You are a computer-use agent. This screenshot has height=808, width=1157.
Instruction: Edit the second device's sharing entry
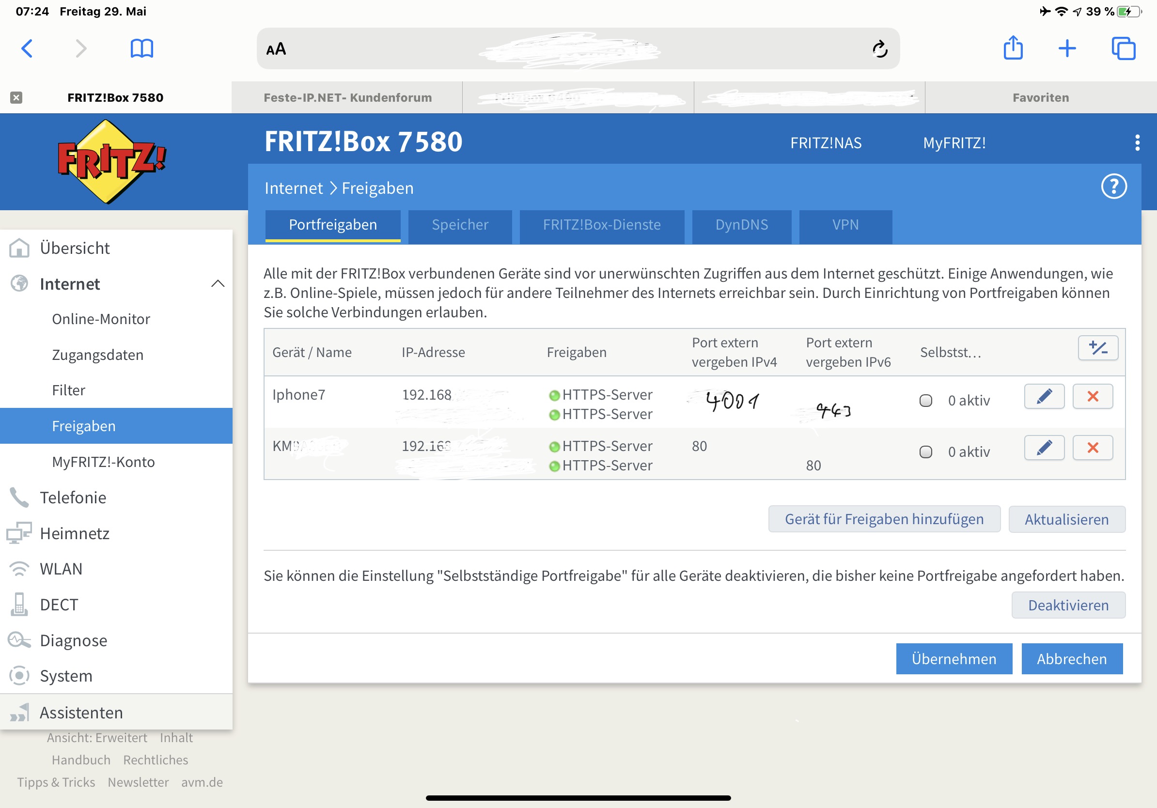(x=1044, y=448)
